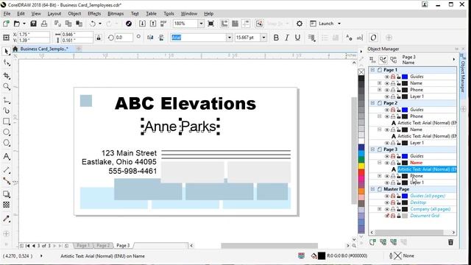Image resolution: width=471 pixels, height=265 pixels.
Task: Select the Shape edit tool
Action: click(7, 63)
